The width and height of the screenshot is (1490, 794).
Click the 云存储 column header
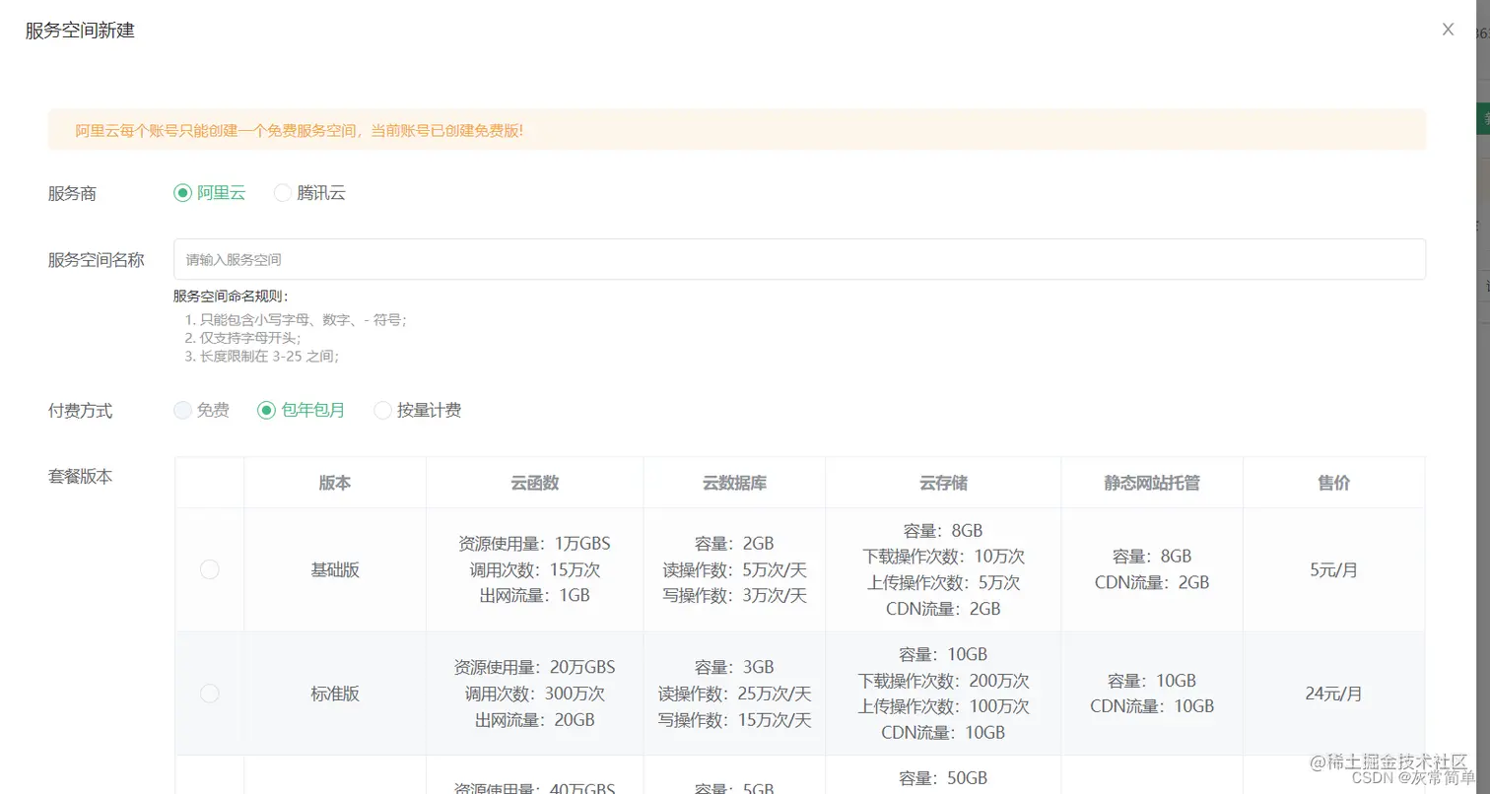(x=943, y=483)
